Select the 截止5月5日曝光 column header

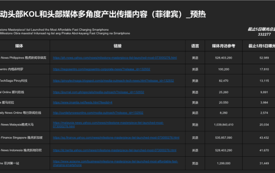pyautogui.click(x=261, y=46)
